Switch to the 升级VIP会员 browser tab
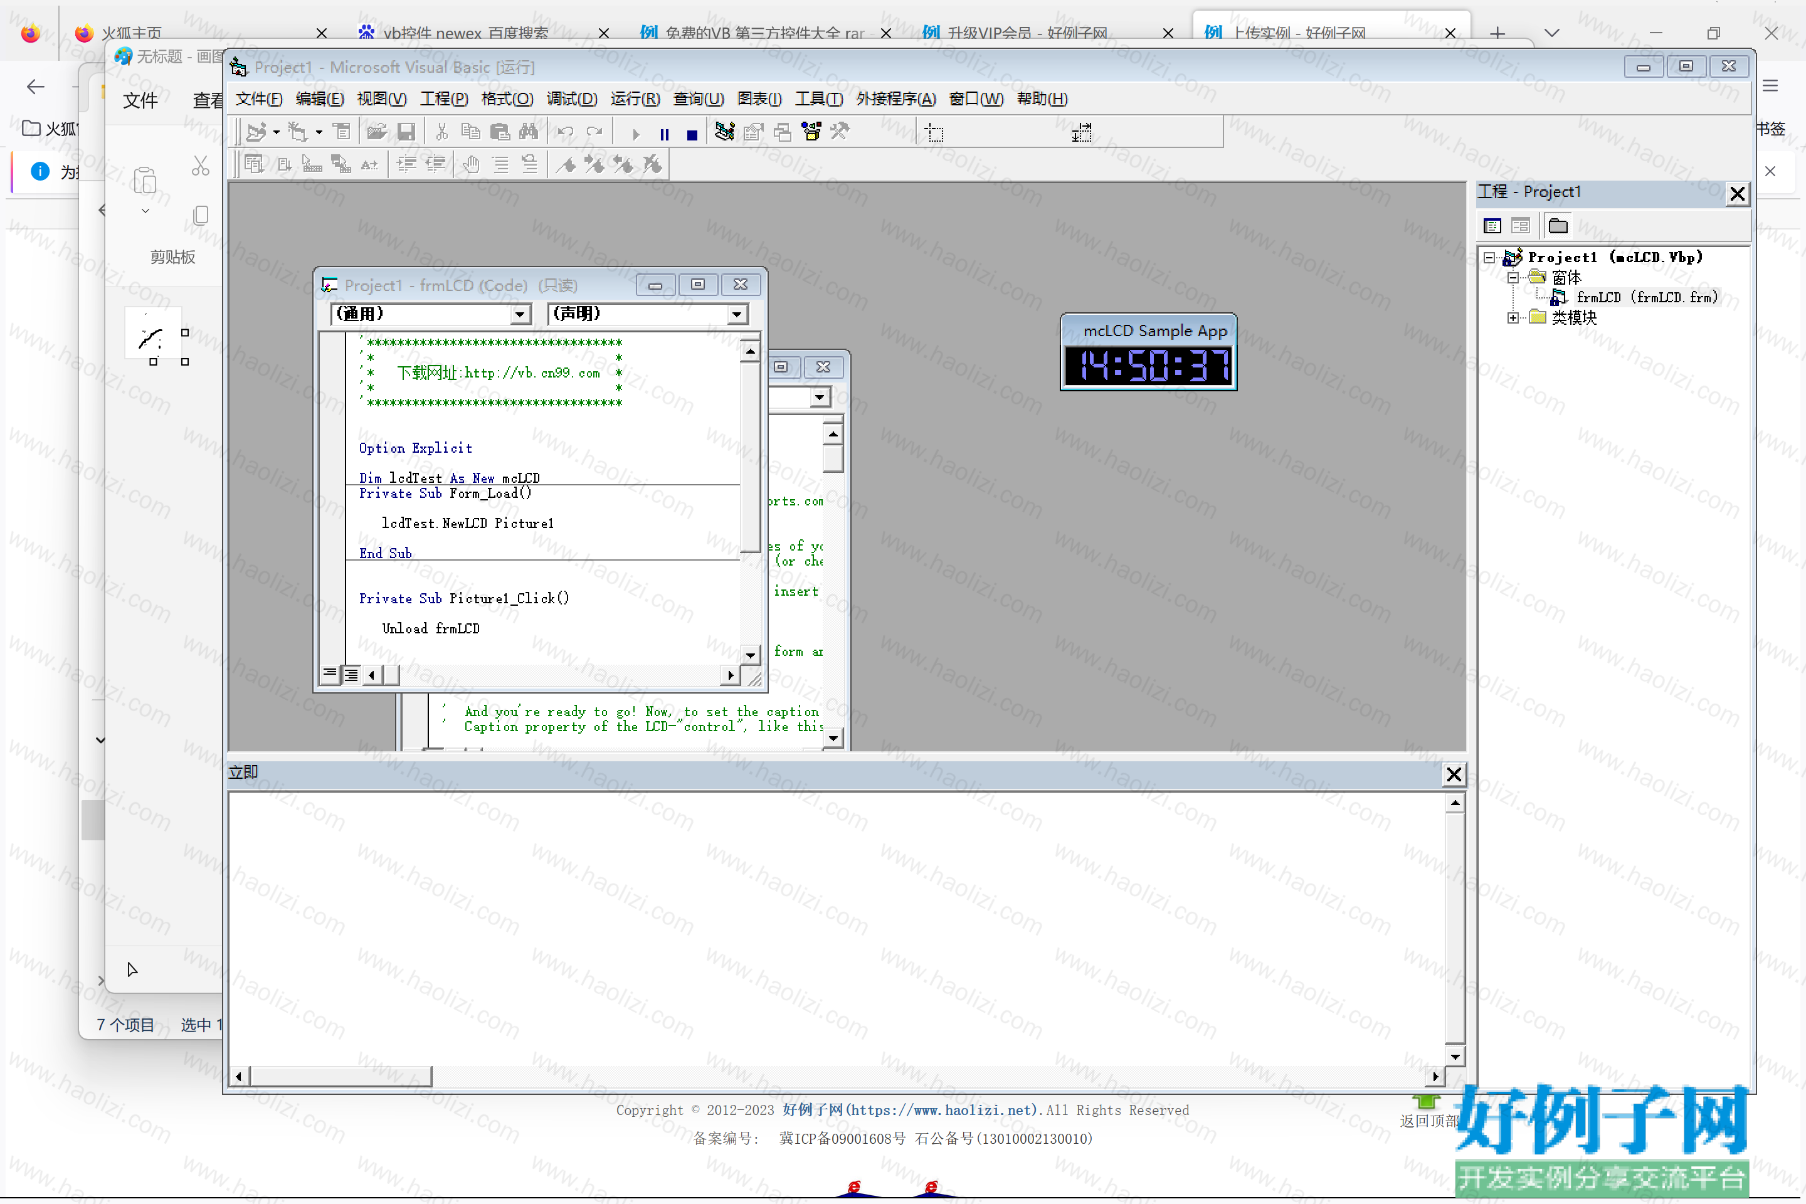This screenshot has height=1204, width=1806. [1027, 33]
